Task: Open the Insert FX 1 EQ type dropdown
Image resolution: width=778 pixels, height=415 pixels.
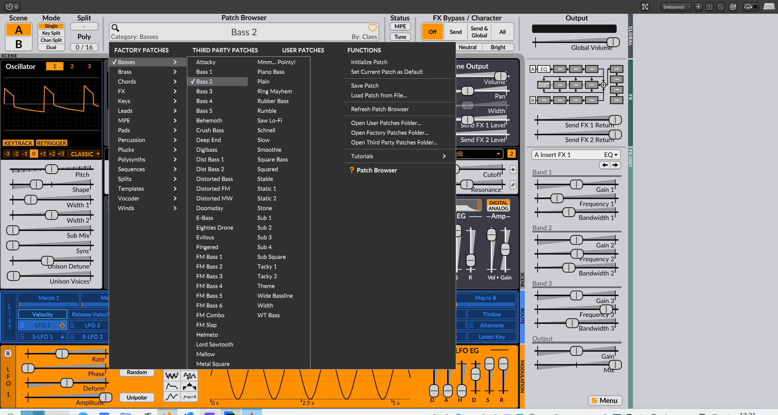Action: [x=610, y=155]
